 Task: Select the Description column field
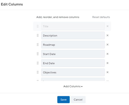point(73,35)
